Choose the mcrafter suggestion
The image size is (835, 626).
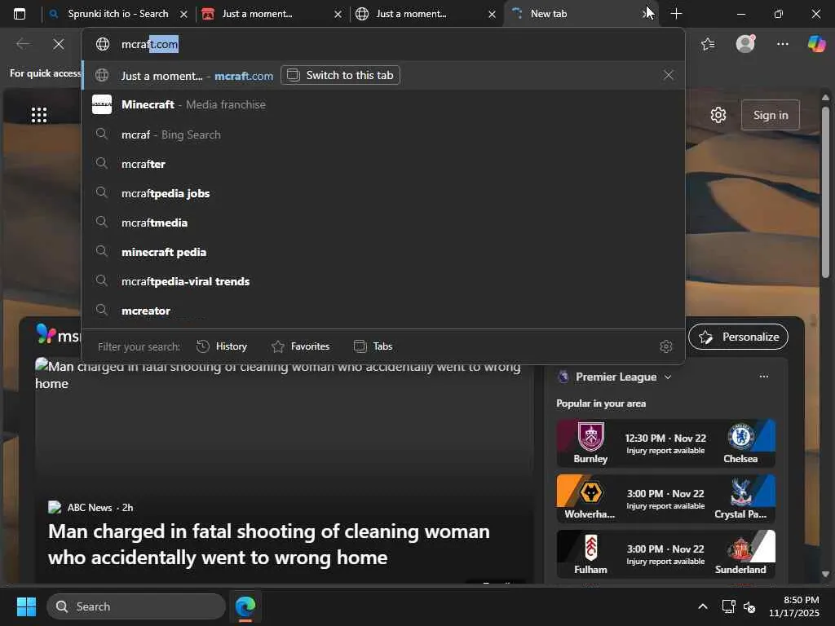383,164
